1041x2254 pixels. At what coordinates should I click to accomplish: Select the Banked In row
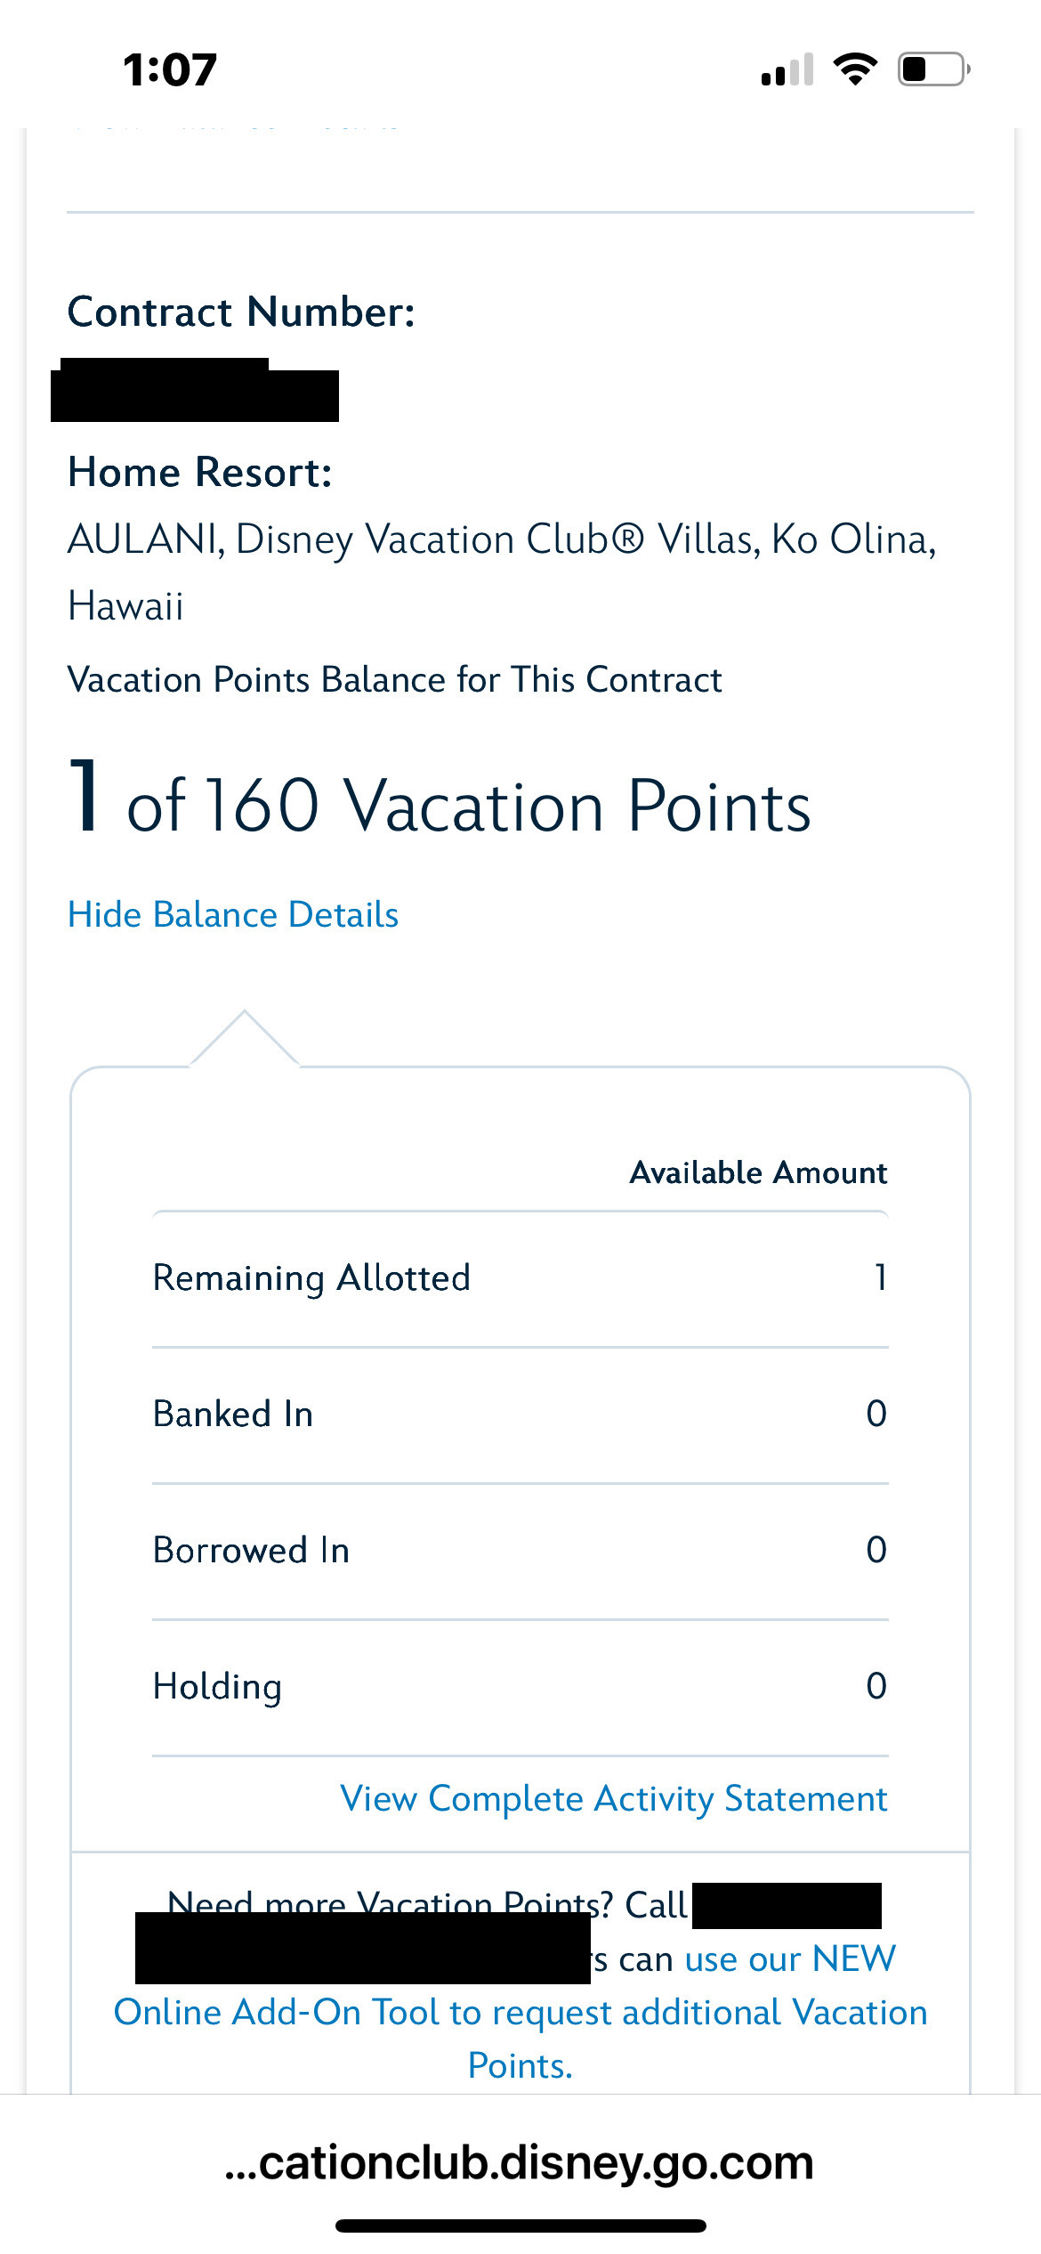click(x=520, y=1415)
